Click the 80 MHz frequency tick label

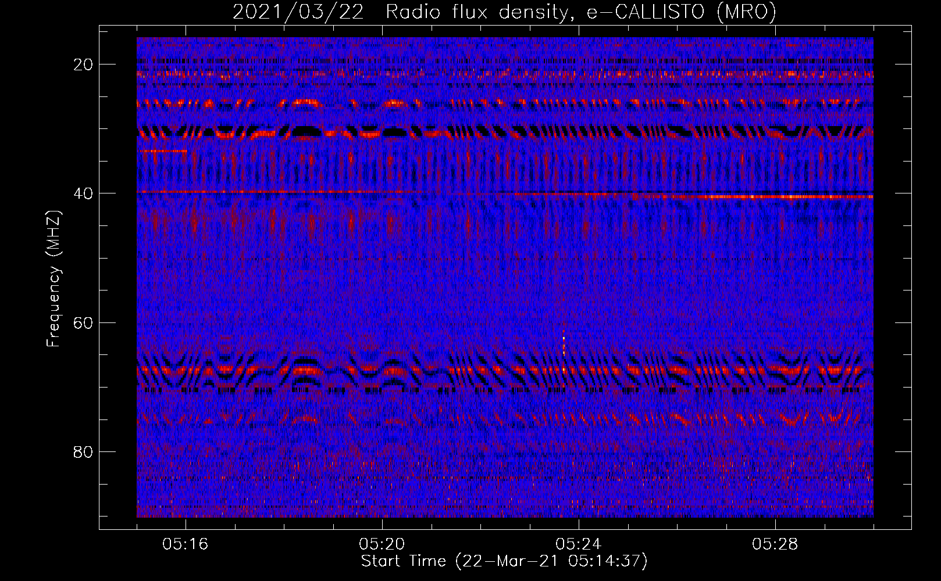tap(84, 452)
